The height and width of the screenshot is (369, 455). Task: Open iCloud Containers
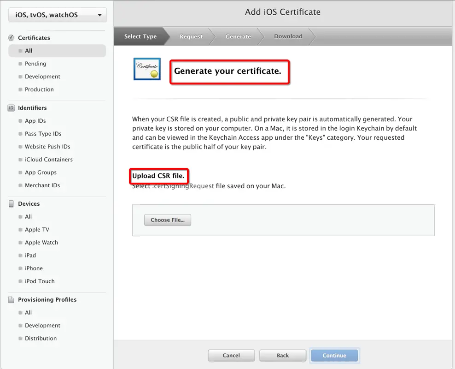pyautogui.click(x=49, y=159)
